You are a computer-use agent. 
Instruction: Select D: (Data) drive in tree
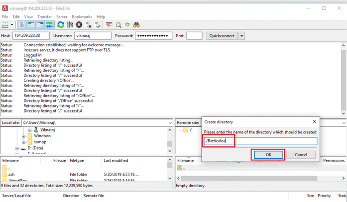pyautogui.click(x=35, y=148)
